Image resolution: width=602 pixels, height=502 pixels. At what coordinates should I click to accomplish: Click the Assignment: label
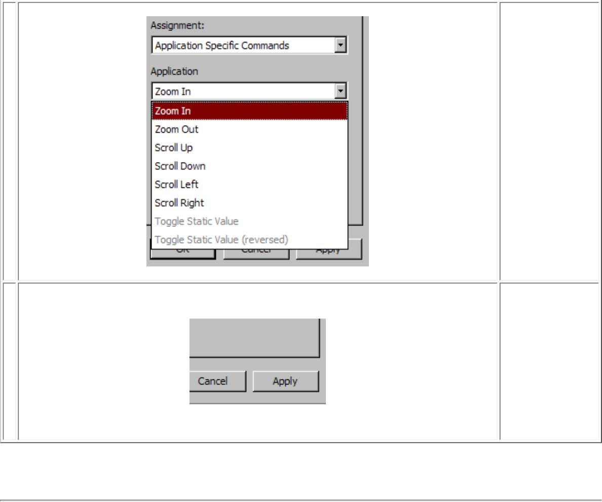point(177,25)
